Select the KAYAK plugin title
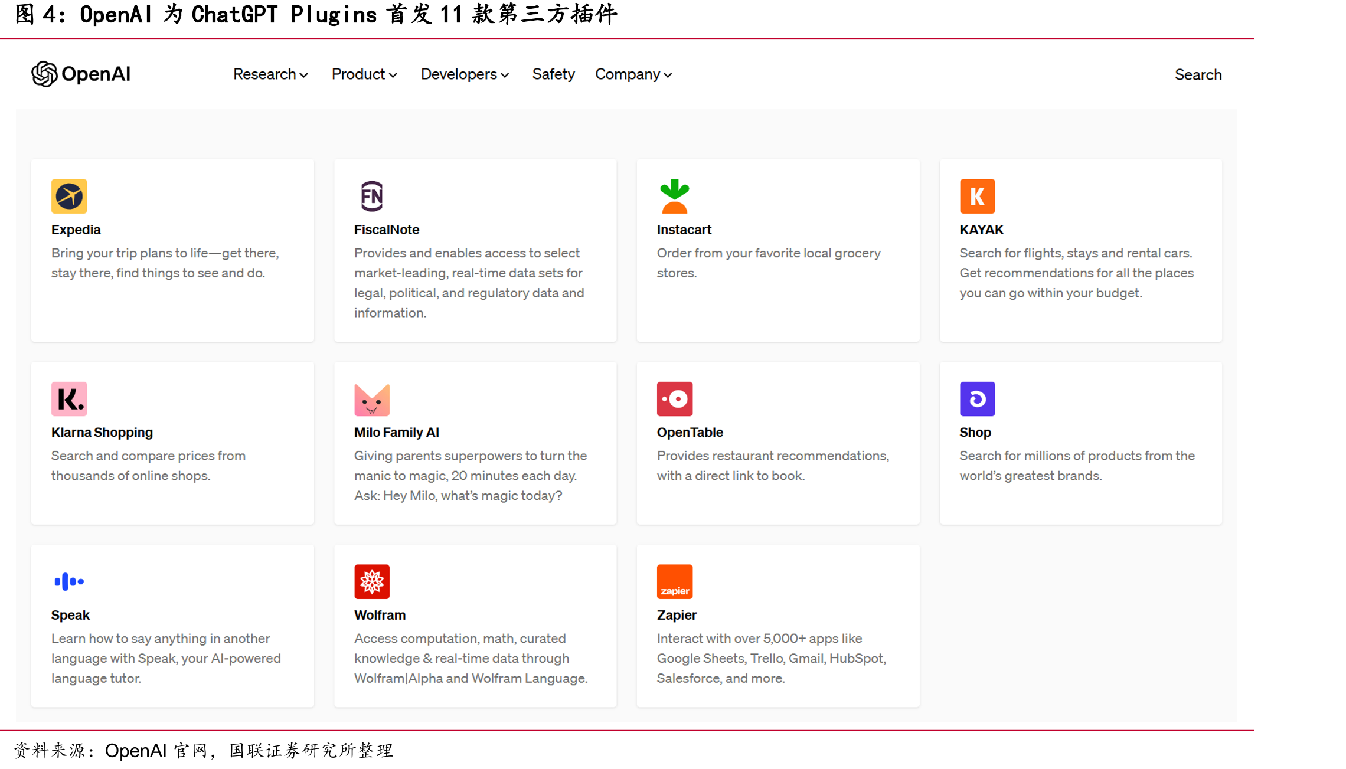This screenshot has height=769, width=1346. coord(981,230)
